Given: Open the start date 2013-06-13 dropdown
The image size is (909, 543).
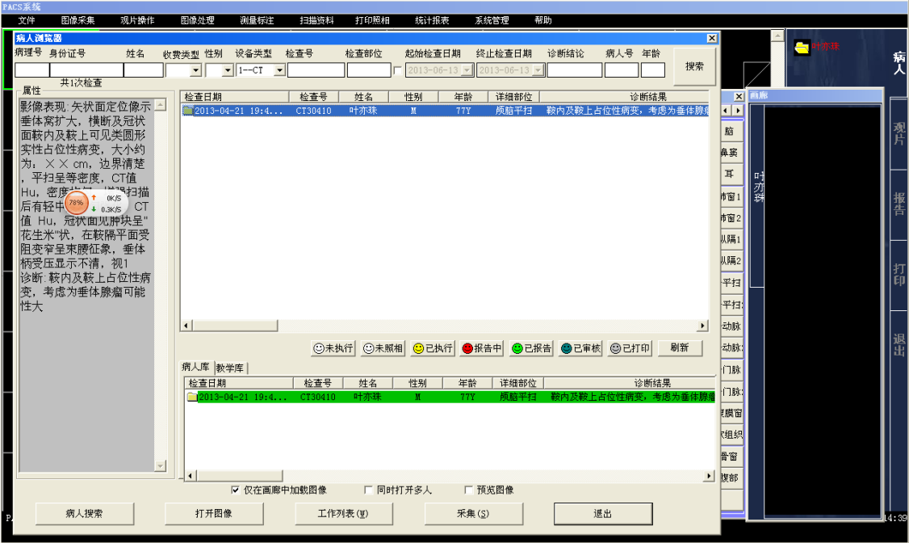Looking at the screenshot, I should (467, 71).
